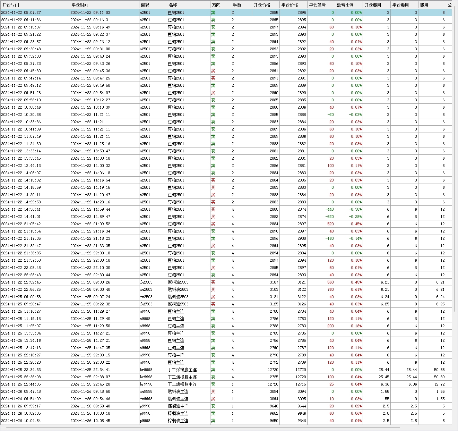Click the 手数 column header
Image resolution: width=458 pixels, height=431 pixels.
click(241, 5)
